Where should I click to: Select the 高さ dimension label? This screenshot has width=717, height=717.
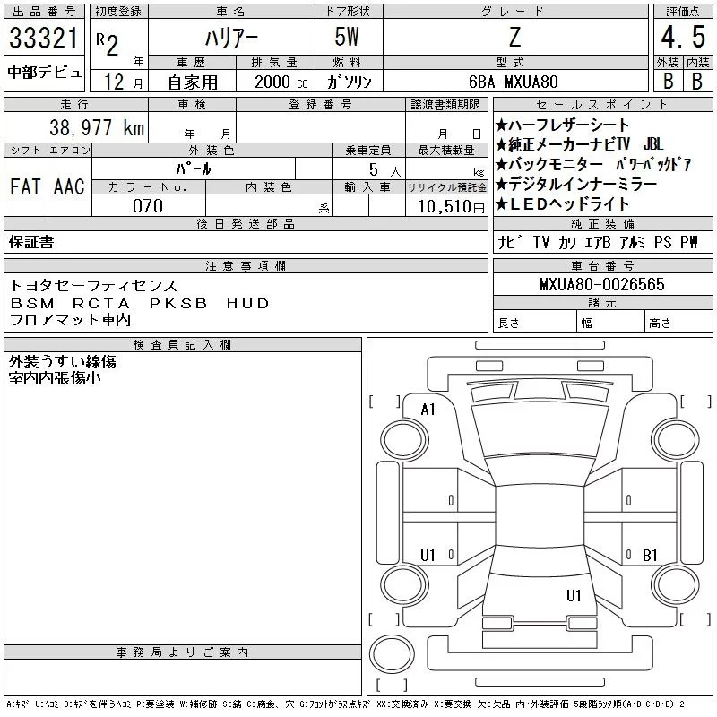click(660, 324)
